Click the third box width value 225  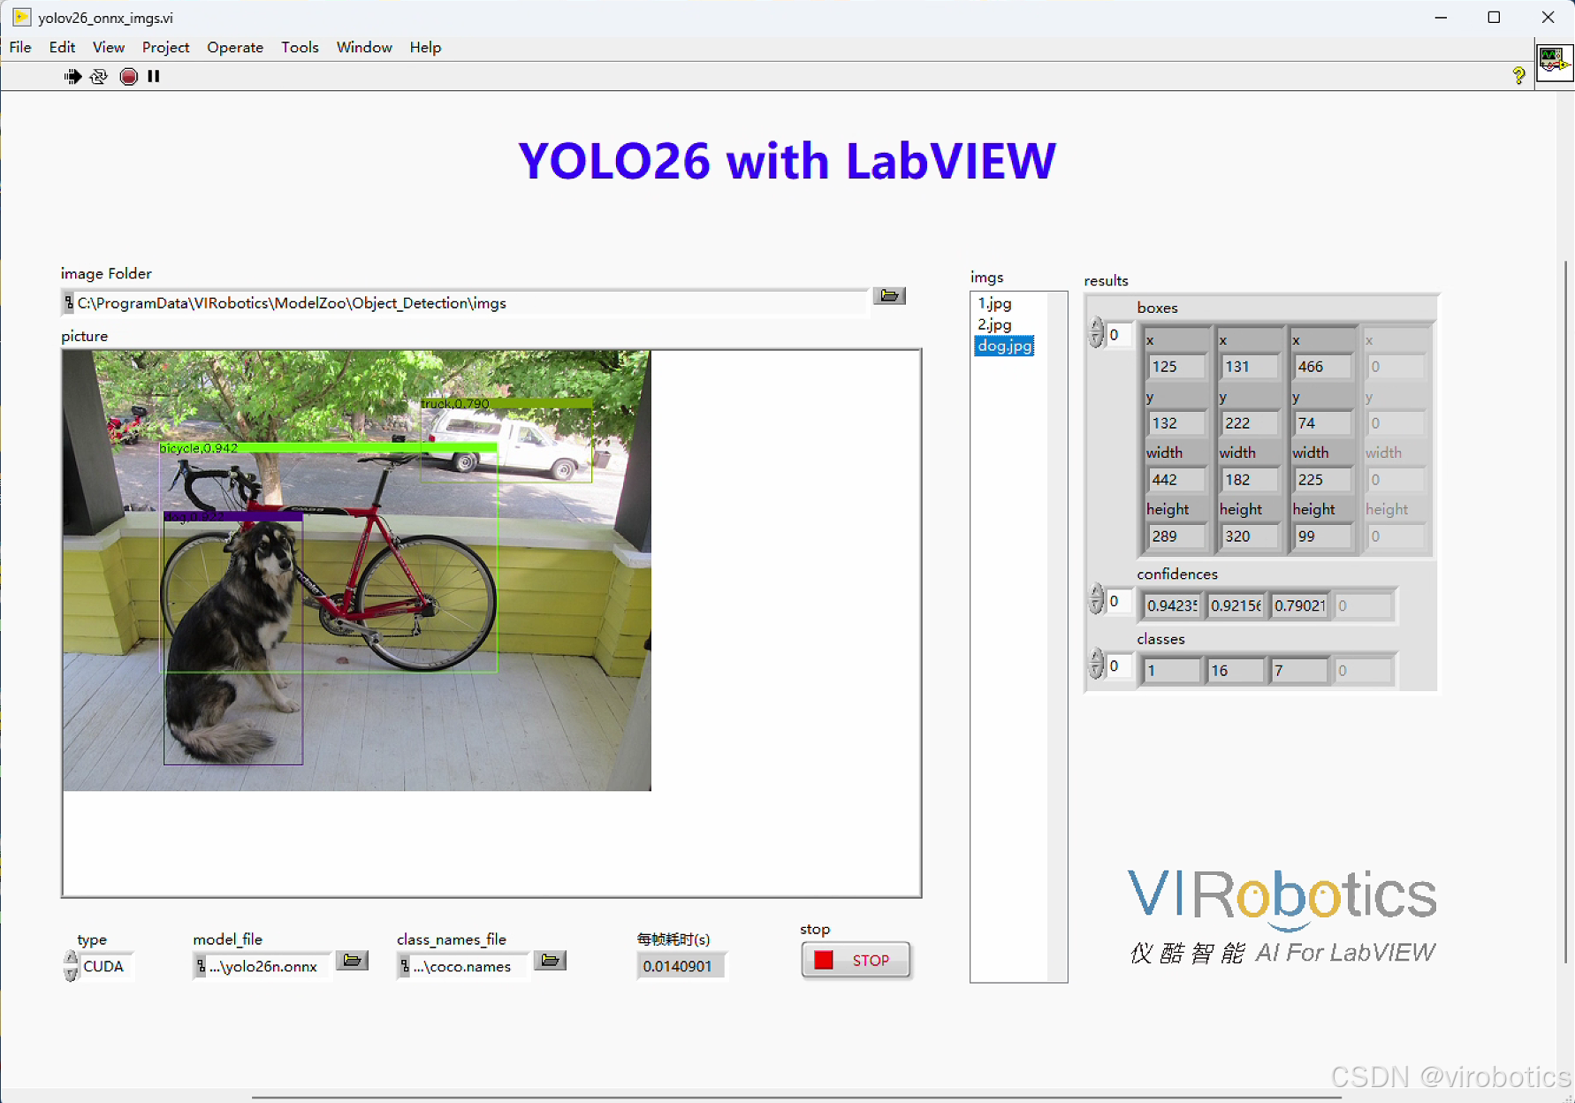(1323, 480)
